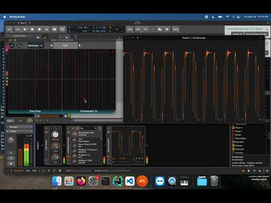The height and width of the screenshot is (203, 271).
Task: Toggle the middle track button below the pan knob
Action: click(x=11, y=158)
